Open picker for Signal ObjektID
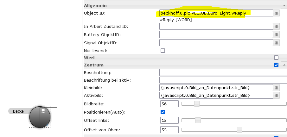The width and height of the screenshot is (287, 137). [276, 43]
